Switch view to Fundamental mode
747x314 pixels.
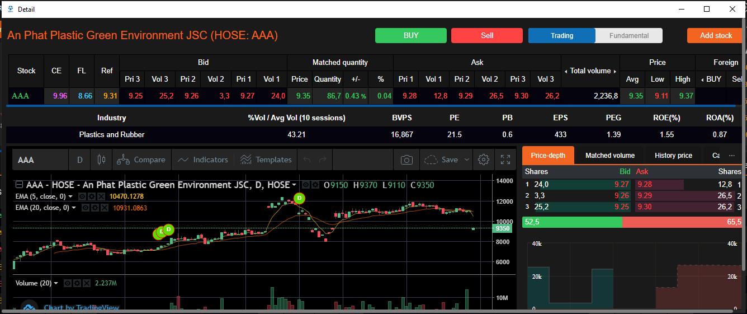(x=628, y=35)
